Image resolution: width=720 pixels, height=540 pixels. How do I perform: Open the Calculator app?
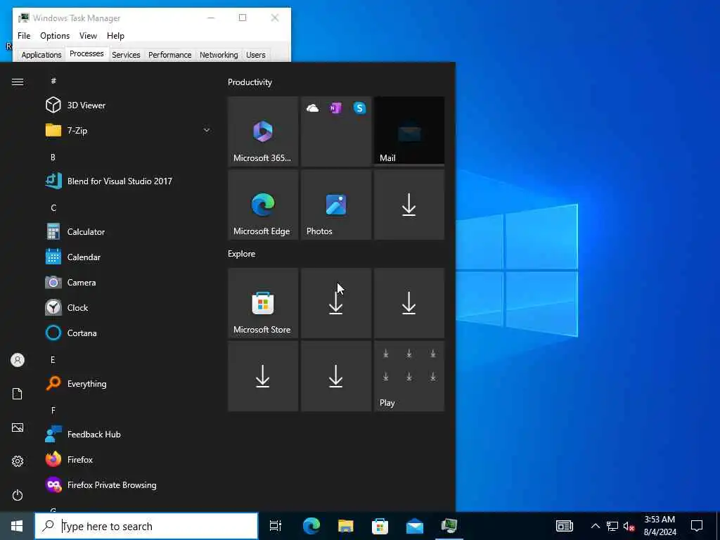[129, 231]
